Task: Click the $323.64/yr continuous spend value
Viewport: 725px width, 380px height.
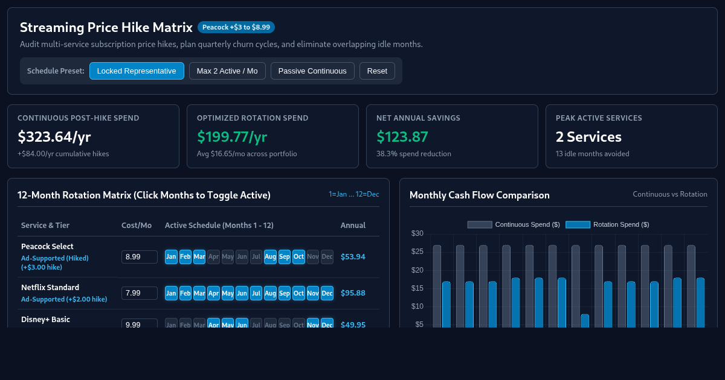Action: pyautogui.click(x=54, y=137)
